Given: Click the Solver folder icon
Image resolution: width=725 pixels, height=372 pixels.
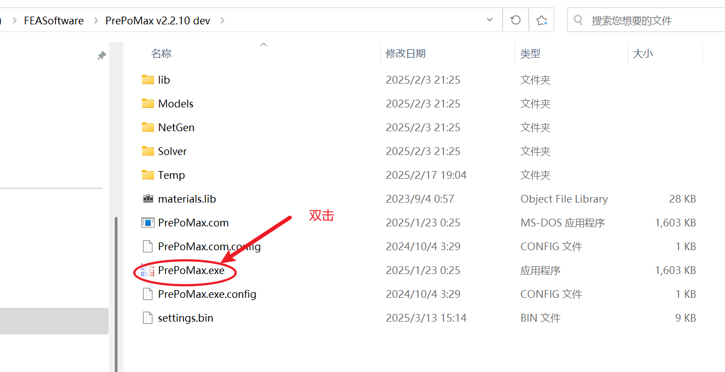Looking at the screenshot, I should click(147, 151).
